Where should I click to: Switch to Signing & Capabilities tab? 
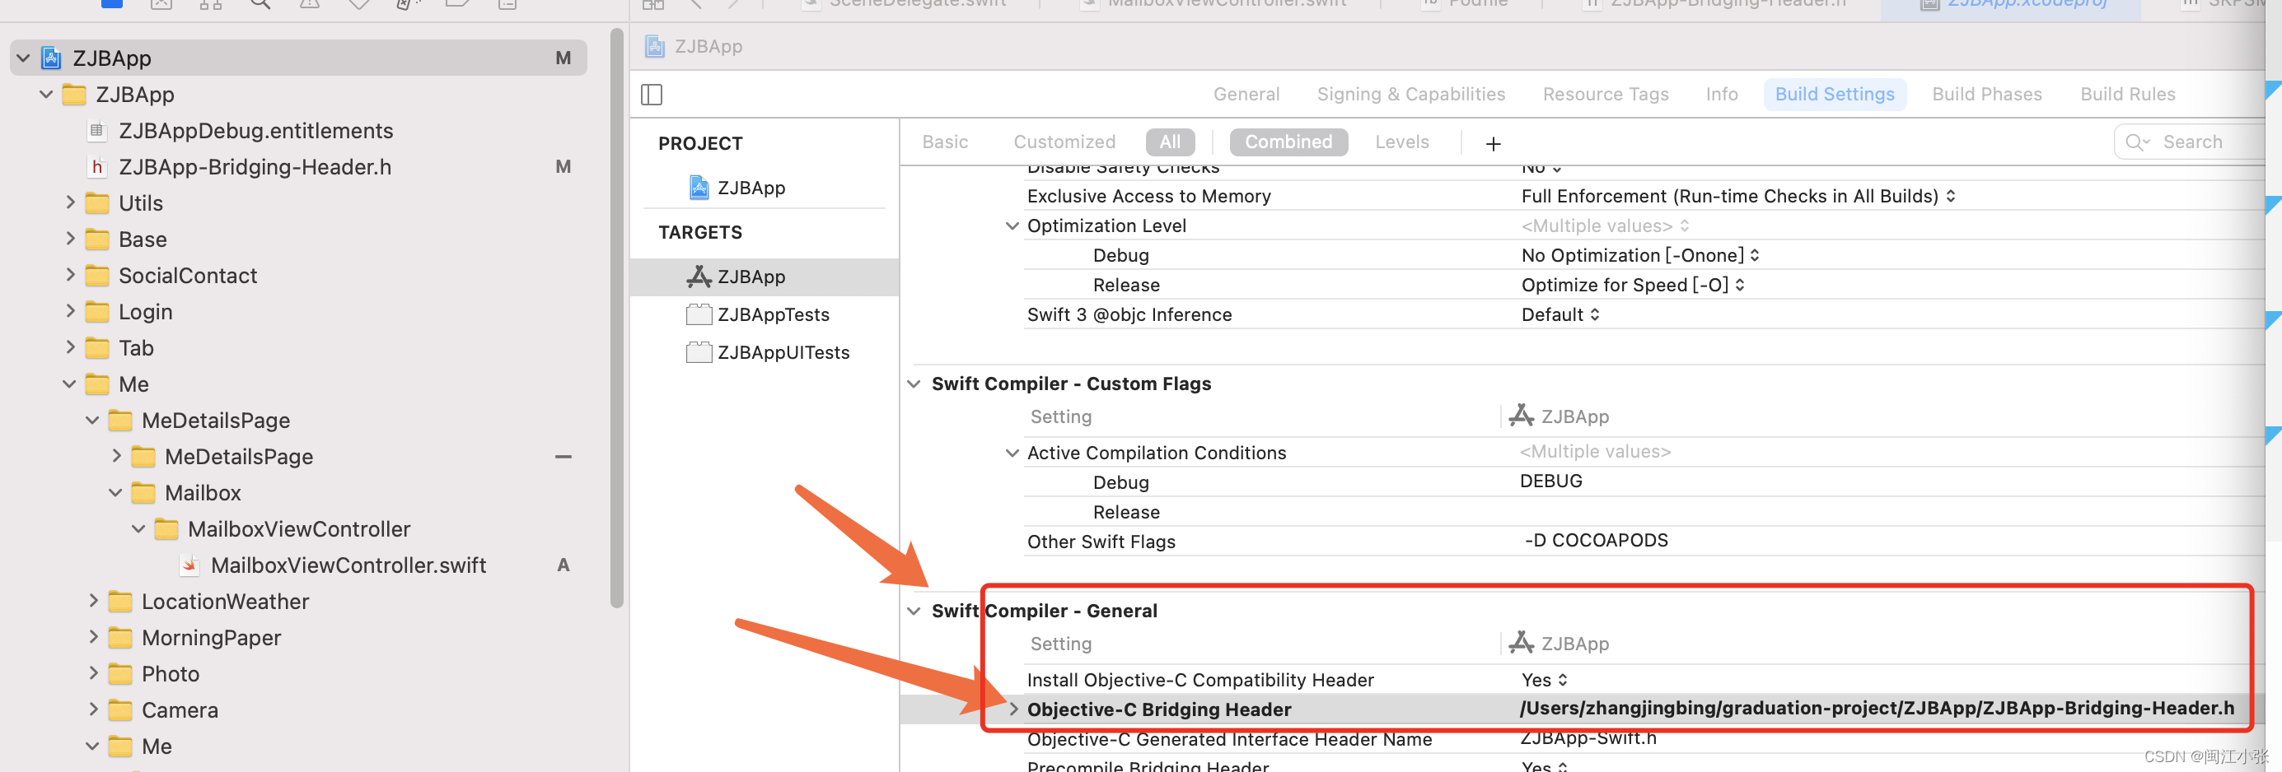pyautogui.click(x=1410, y=95)
